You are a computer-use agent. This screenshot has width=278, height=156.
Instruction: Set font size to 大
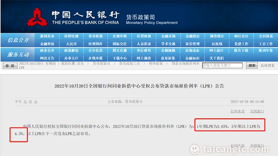coord(25,102)
